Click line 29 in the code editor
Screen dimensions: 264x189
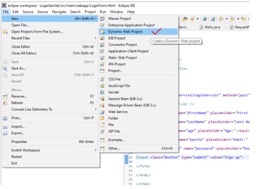point(189,157)
